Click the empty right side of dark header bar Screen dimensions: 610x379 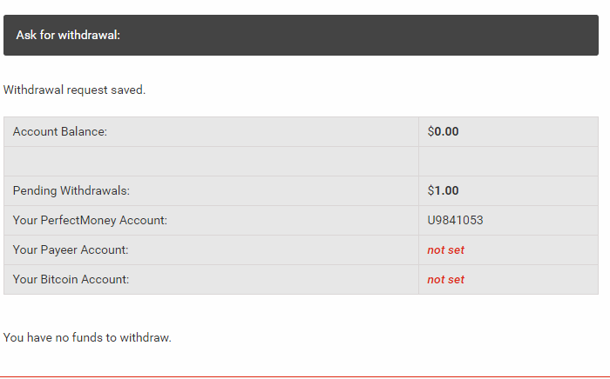click(x=392, y=35)
